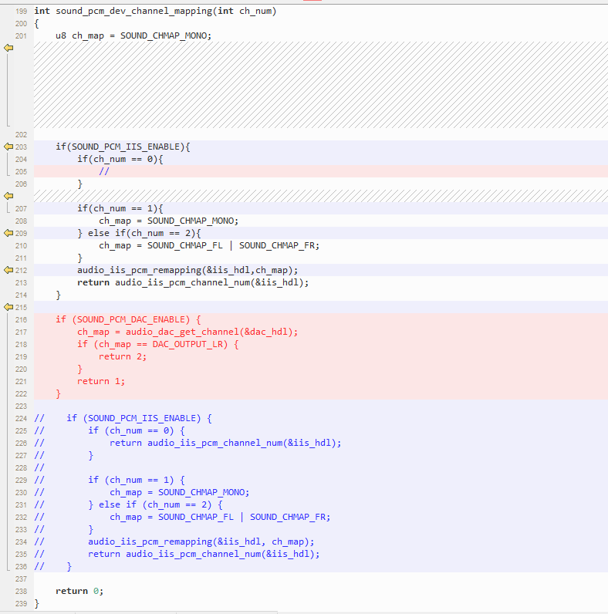The height and width of the screenshot is (614, 608).
Task: Select line number 216 in the gutter
Action: [21, 319]
